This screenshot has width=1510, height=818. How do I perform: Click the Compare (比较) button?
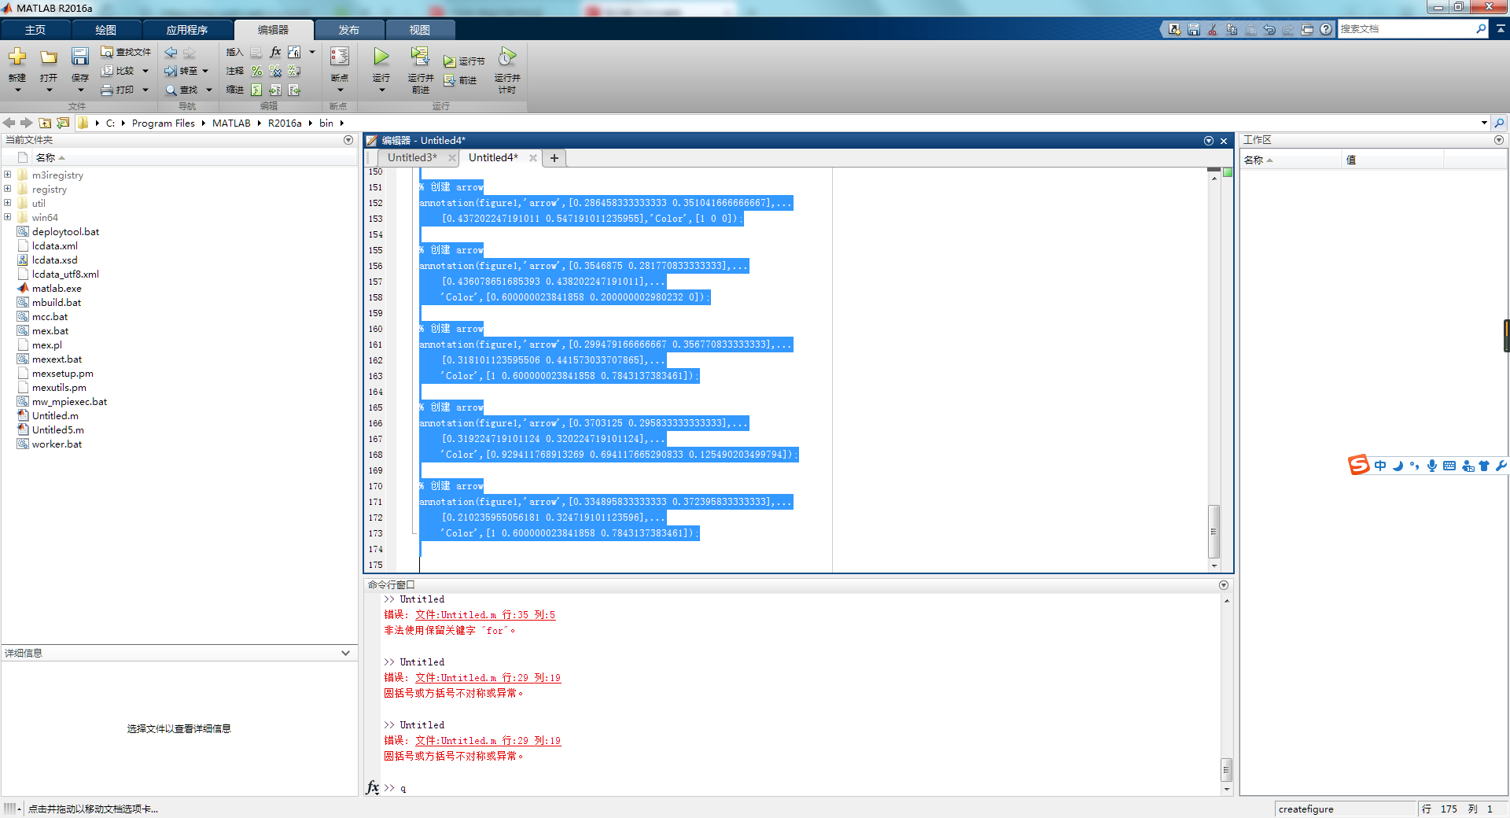coord(118,71)
